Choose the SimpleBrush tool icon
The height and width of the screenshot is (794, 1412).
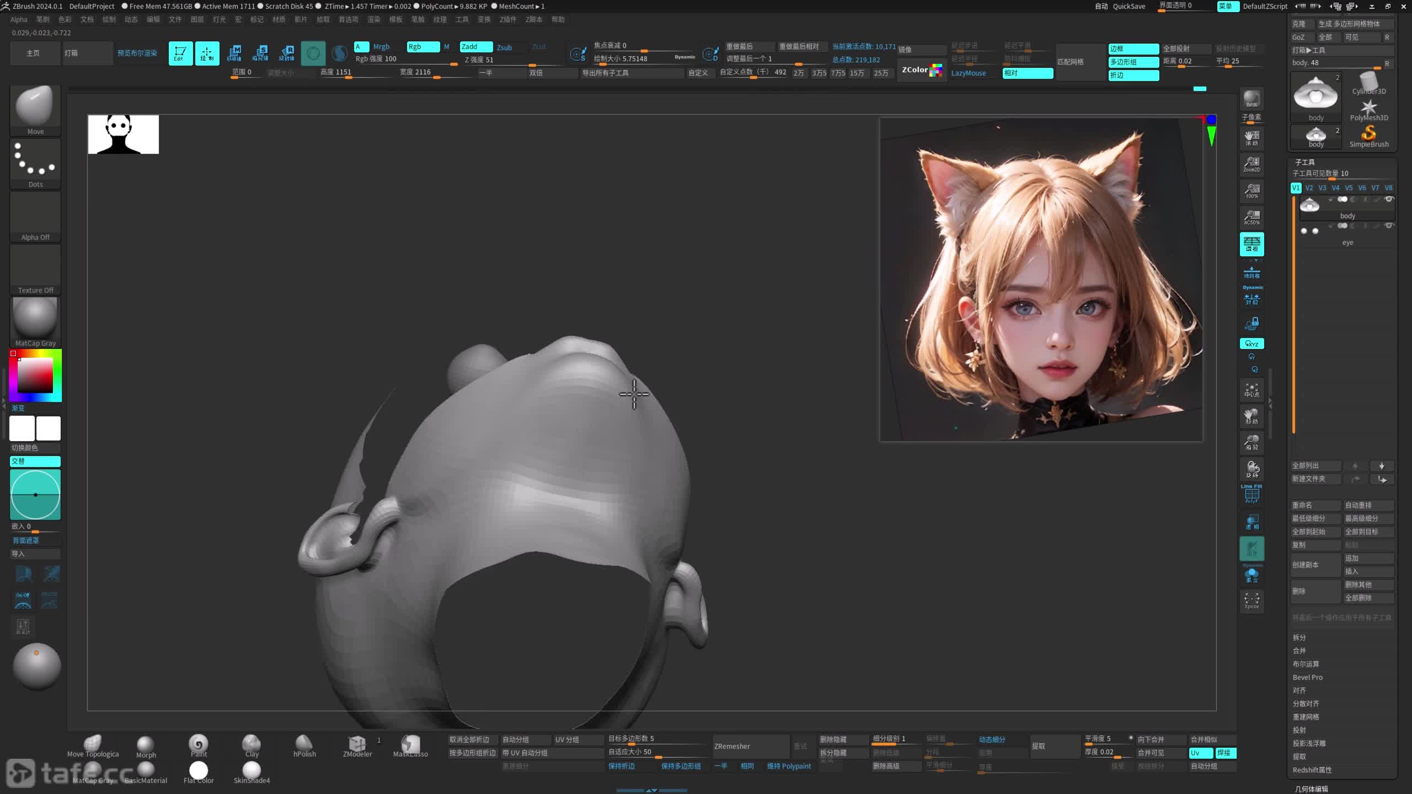[x=1369, y=136]
